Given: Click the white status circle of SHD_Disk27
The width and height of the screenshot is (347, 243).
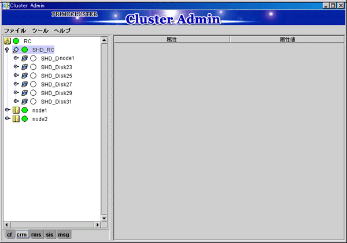Looking at the screenshot, I should [33, 84].
